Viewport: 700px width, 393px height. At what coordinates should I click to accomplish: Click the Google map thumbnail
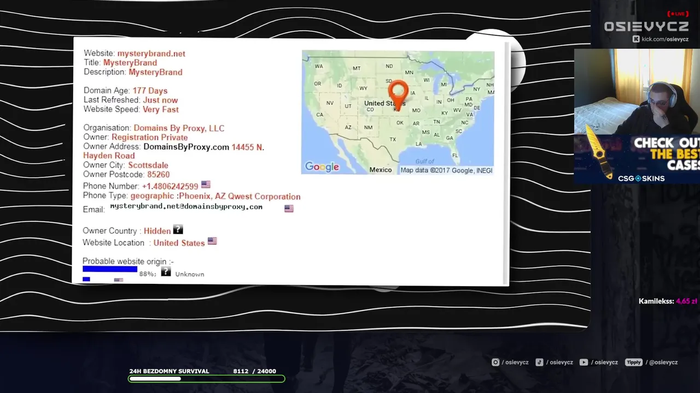398,112
